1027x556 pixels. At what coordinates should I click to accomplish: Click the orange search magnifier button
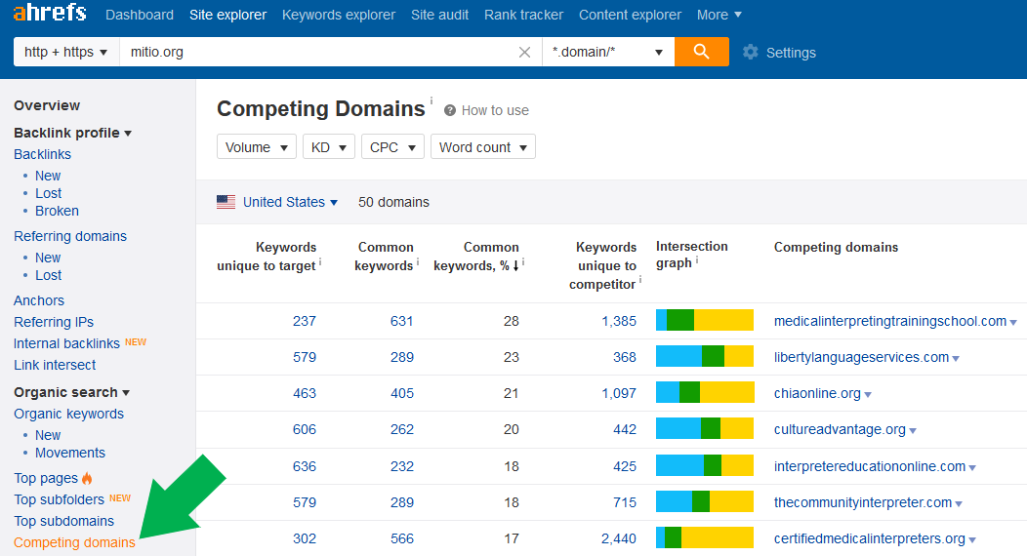point(702,52)
